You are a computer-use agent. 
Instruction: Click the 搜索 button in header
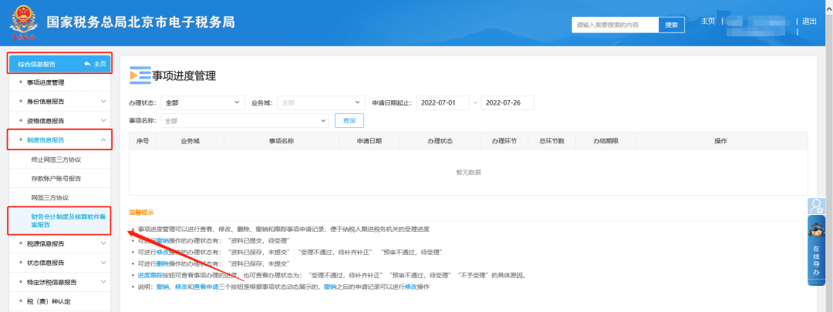(671, 25)
